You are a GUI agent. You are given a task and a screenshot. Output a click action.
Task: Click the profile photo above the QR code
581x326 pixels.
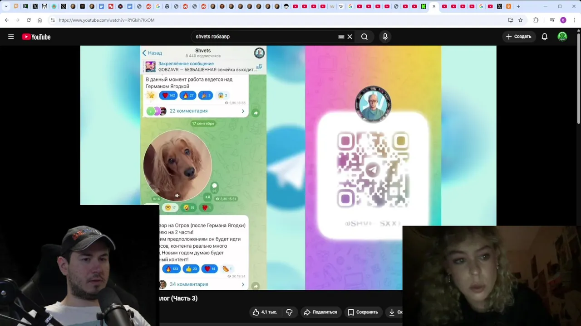tap(373, 104)
